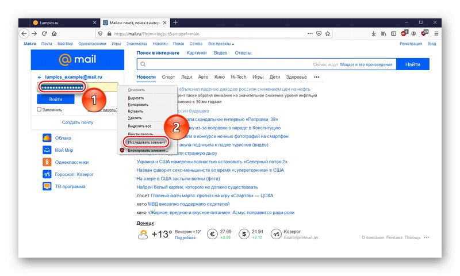
Task: Select the Hi-Tech news tab
Action: pos(239,77)
